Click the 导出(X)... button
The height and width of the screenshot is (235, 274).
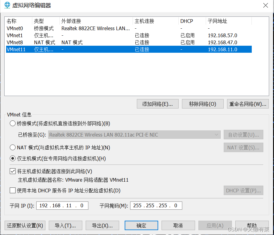pos(102,226)
